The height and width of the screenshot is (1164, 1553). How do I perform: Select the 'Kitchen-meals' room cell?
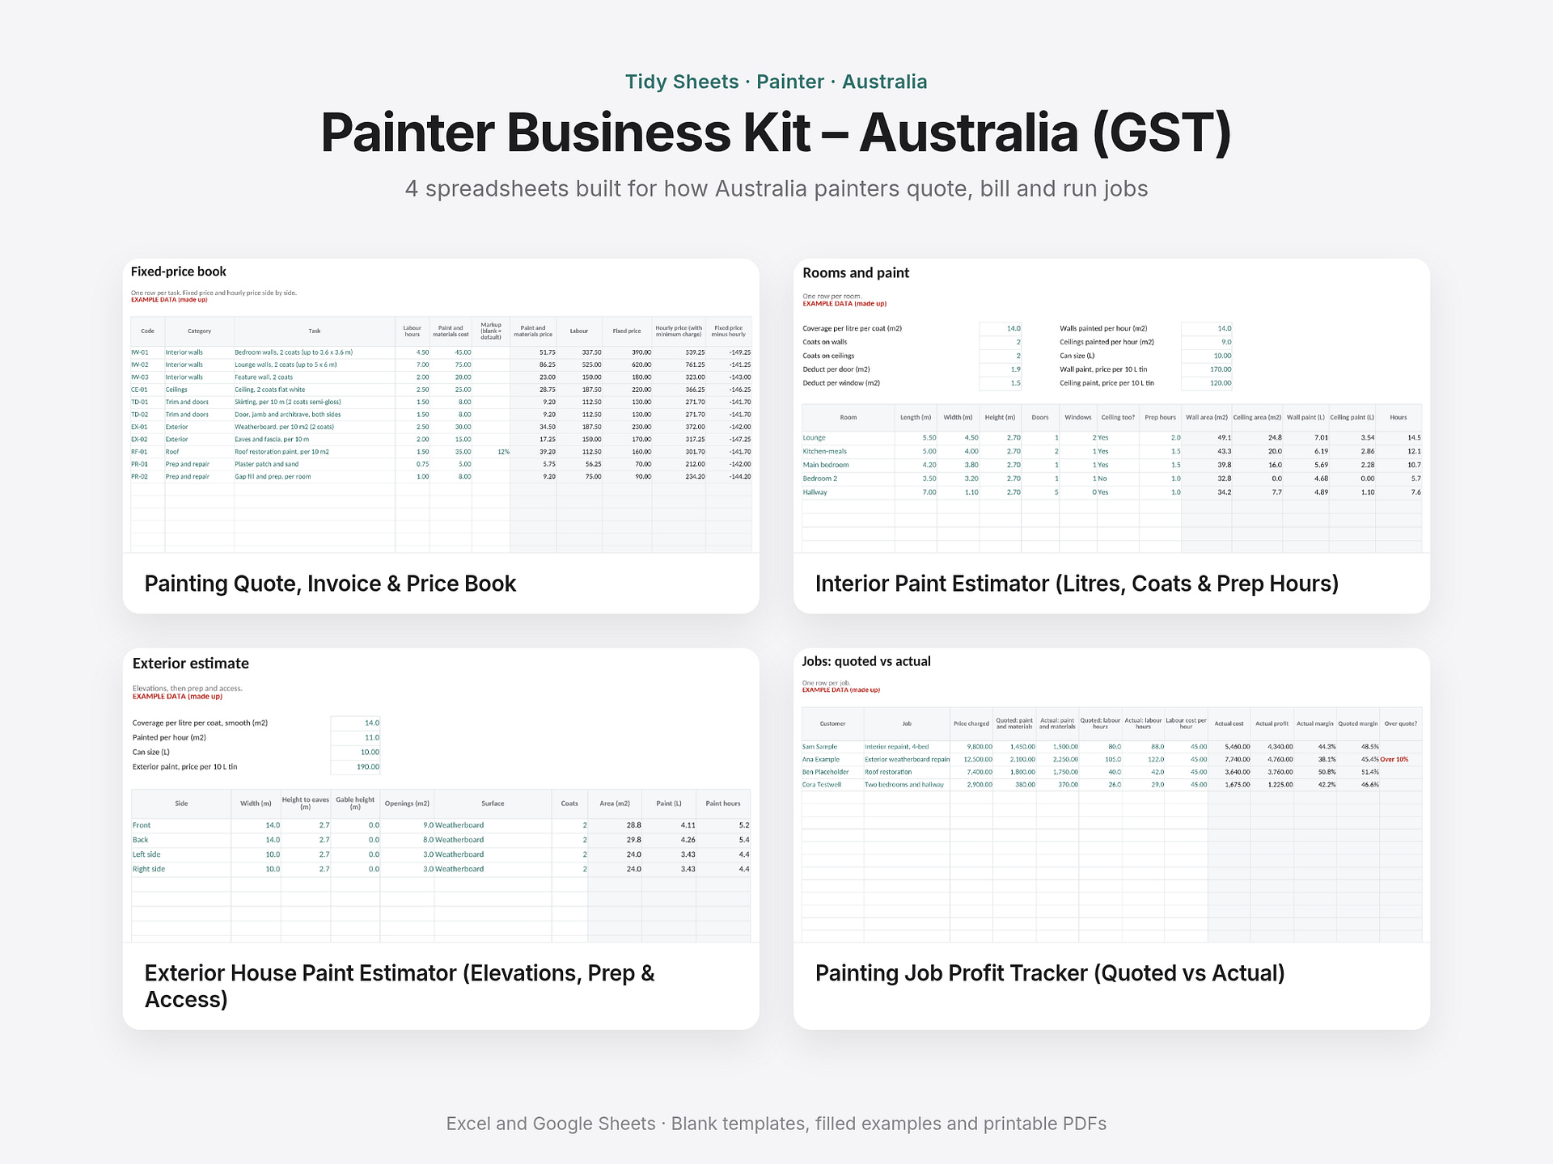pyautogui.click(x=848, y=451)
